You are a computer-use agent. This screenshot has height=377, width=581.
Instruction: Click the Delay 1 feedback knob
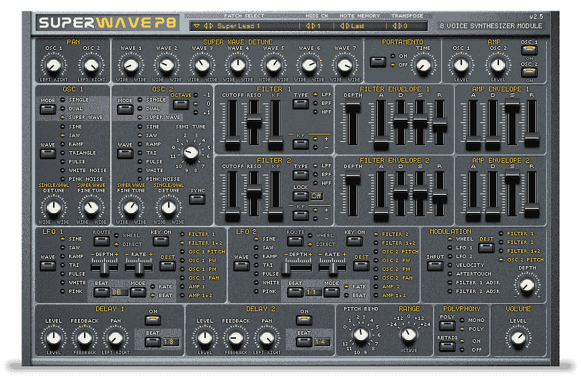(85, 338)
